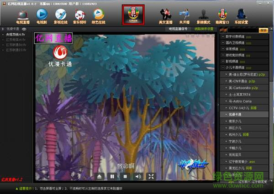274x194 pixels.
Task: Open 系统设置 system settings icon
Action: (x=242, y=15)
